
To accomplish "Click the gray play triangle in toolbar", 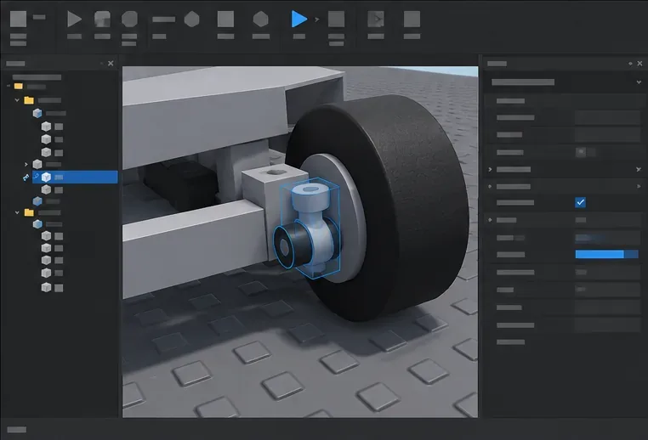I will tap(74, 19).
